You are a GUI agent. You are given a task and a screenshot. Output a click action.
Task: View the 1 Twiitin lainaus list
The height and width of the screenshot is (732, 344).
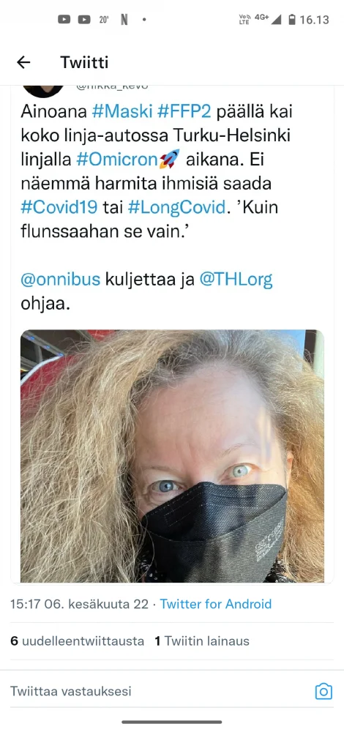[202, 641]
